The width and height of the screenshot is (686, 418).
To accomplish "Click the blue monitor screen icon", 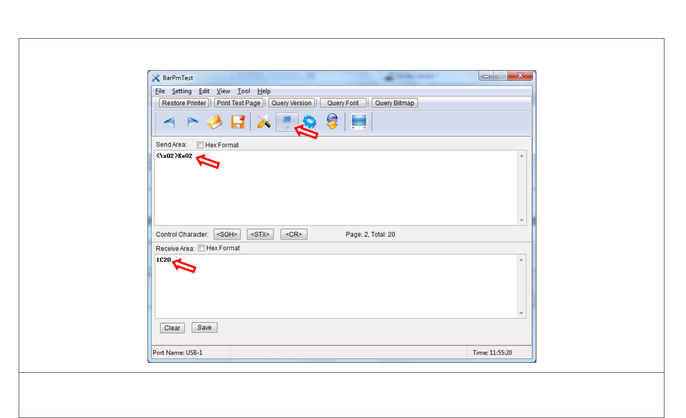I will coord(359,122).
